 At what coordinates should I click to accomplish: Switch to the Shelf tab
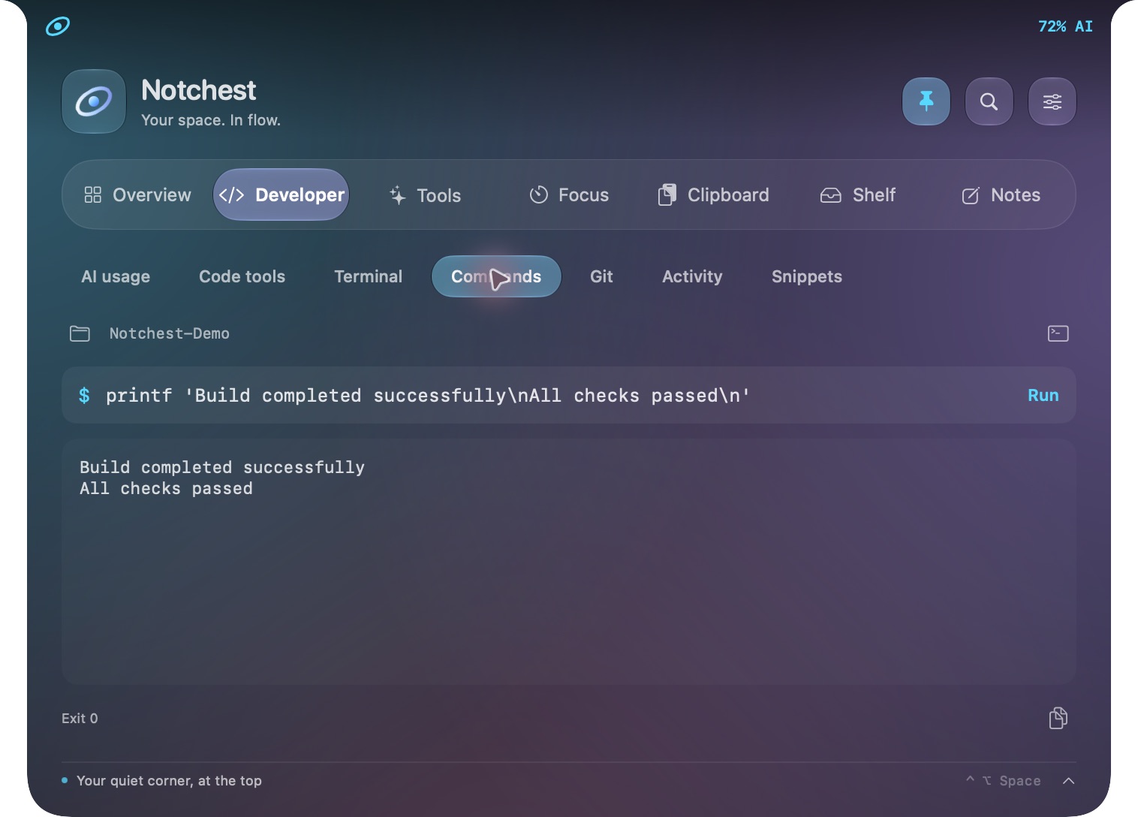(857, 195)
